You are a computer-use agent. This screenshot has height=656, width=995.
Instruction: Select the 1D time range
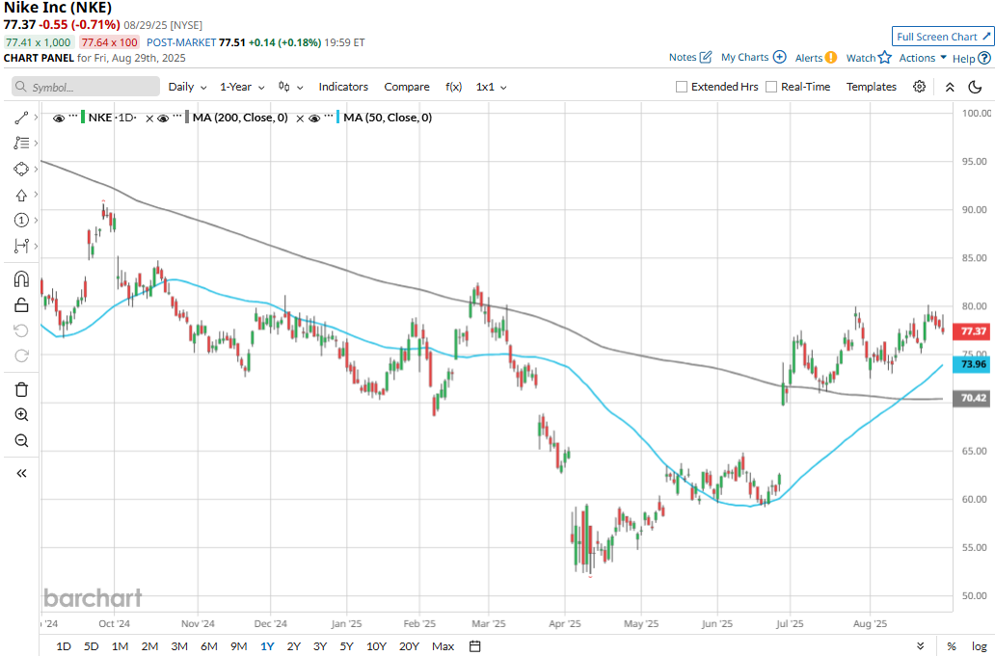[64, 646]
